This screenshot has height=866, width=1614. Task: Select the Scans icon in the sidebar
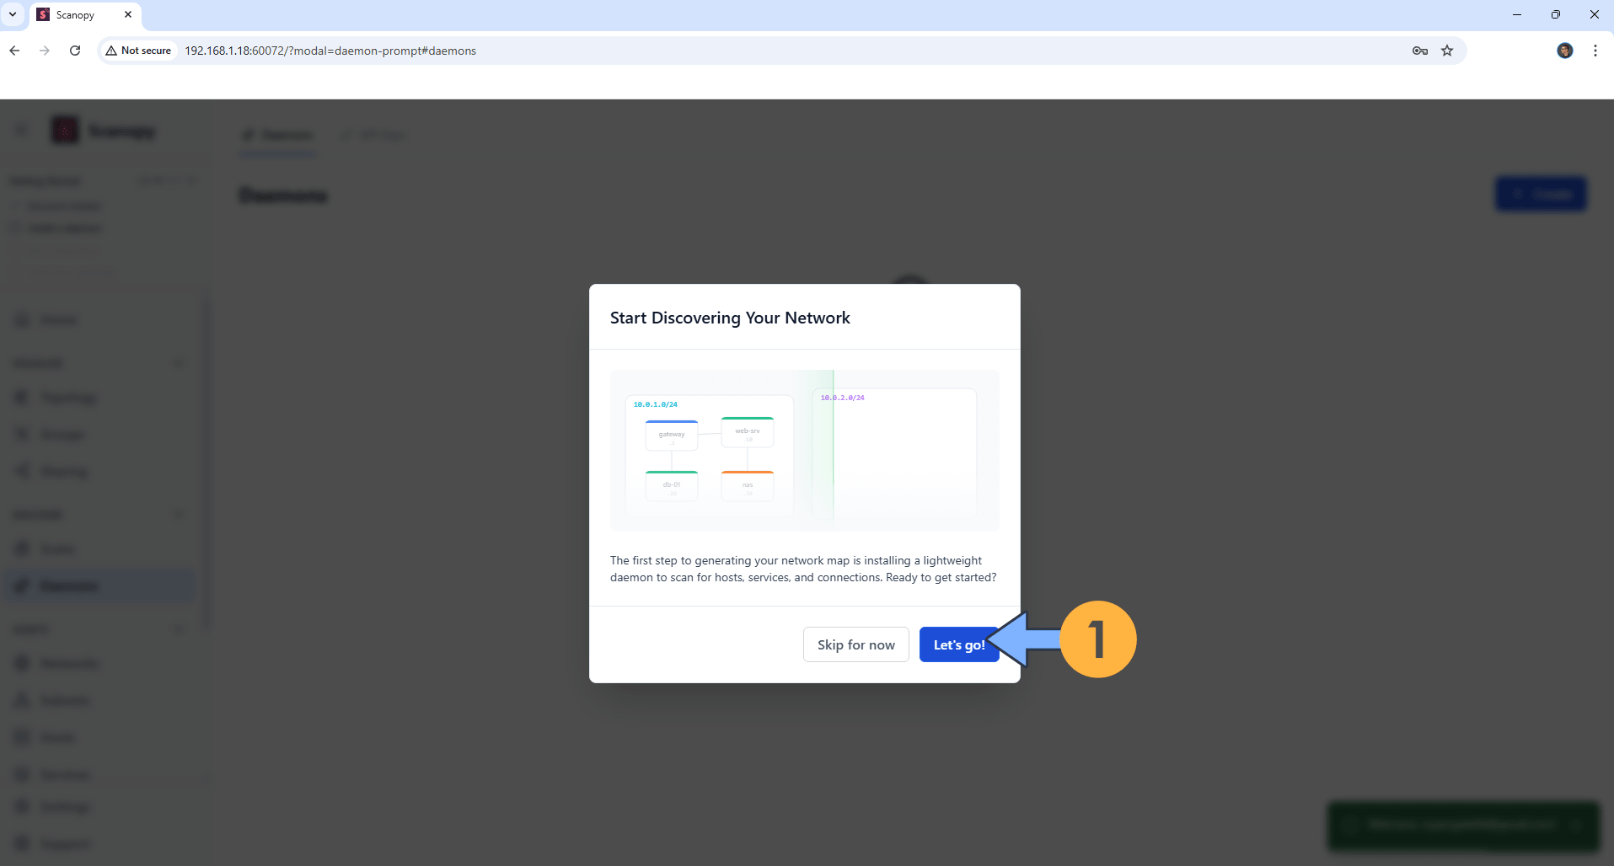pyautogui.click(x=57, y=548)
